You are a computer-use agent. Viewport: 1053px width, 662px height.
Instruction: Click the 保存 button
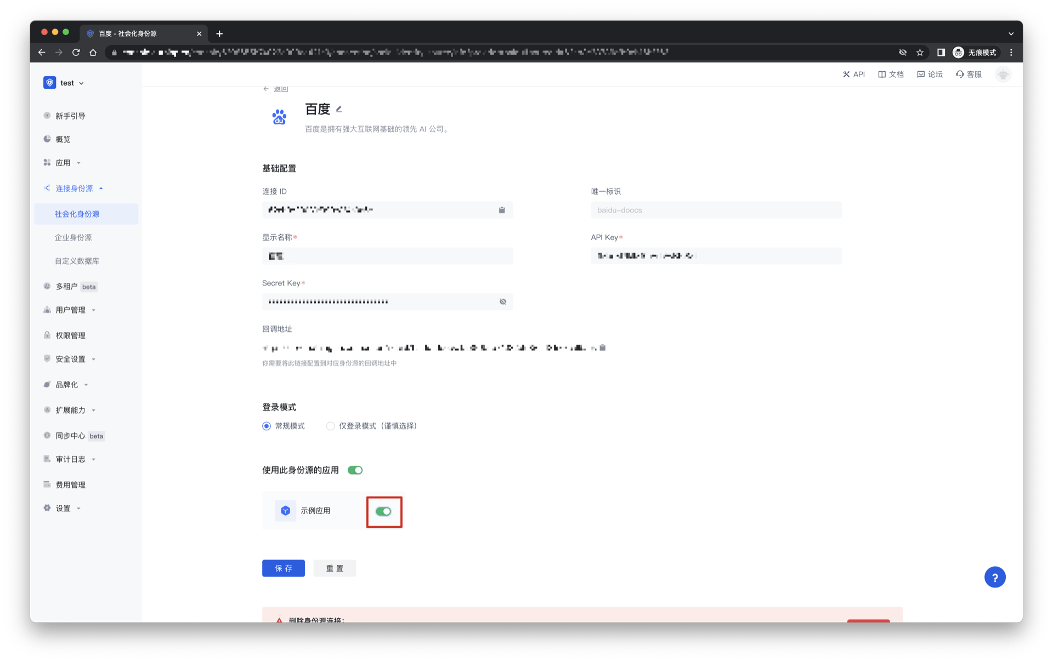[x=283, y=568]
